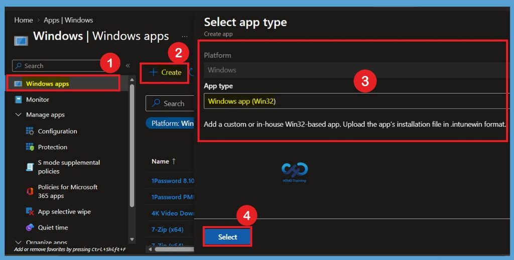This screenshot has width=514, height=260.
Task: Click the Platform filter pill
Action: point(170,123)
